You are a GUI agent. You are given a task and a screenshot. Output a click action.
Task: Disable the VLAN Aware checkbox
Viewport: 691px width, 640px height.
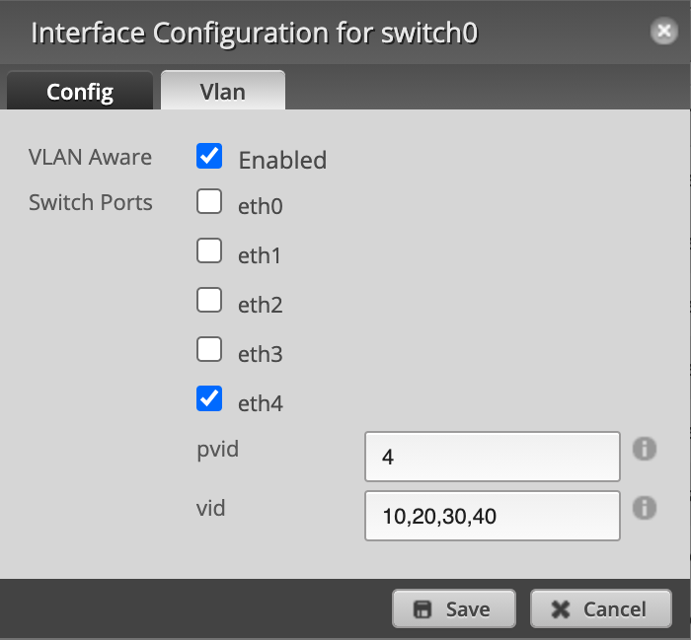pos(209,156)
